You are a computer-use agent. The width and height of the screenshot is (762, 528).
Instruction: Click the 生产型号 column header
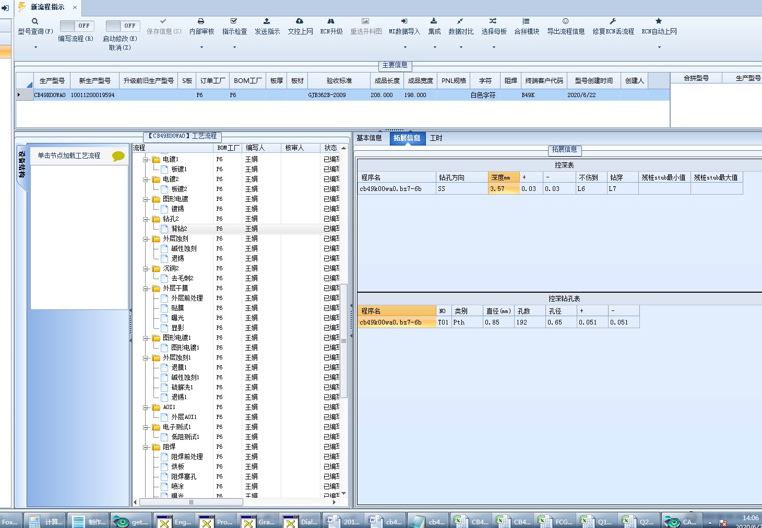pos(52,81)
